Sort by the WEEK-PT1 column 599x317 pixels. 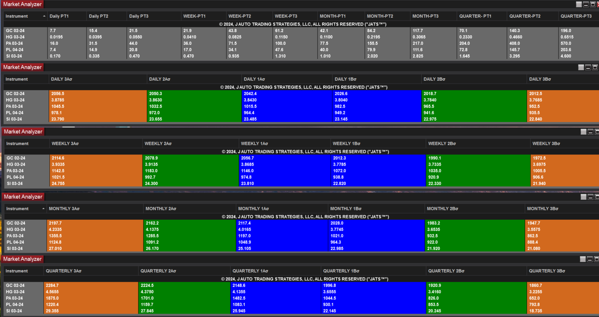pos(203,16)
